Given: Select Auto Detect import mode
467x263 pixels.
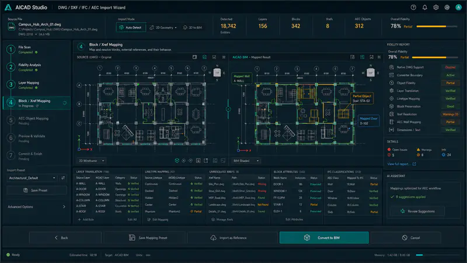Looking at the screenshot, I should (x=131, y=27).
